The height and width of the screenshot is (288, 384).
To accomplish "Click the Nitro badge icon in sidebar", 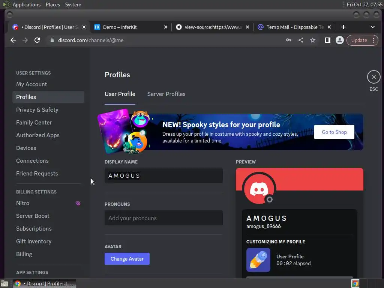I will (x=78, y=203).
